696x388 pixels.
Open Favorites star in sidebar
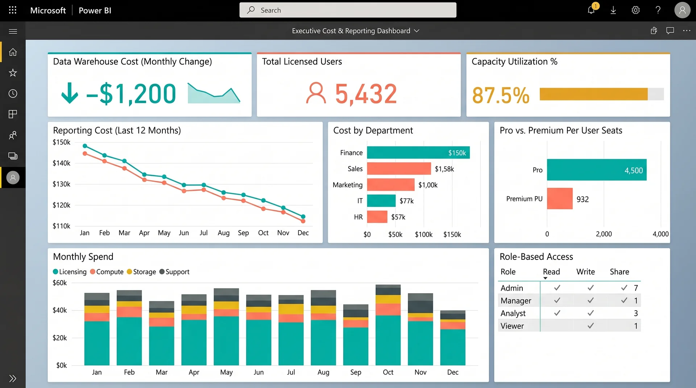click(13, 73)
